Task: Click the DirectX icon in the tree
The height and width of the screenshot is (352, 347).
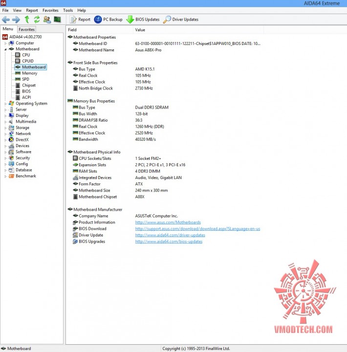Action: tap(11, 140)
